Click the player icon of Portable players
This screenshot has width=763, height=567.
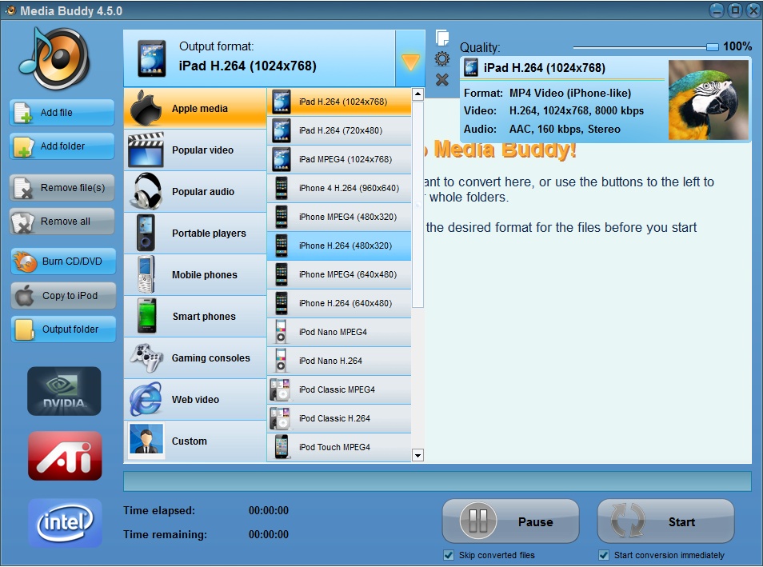146,233
